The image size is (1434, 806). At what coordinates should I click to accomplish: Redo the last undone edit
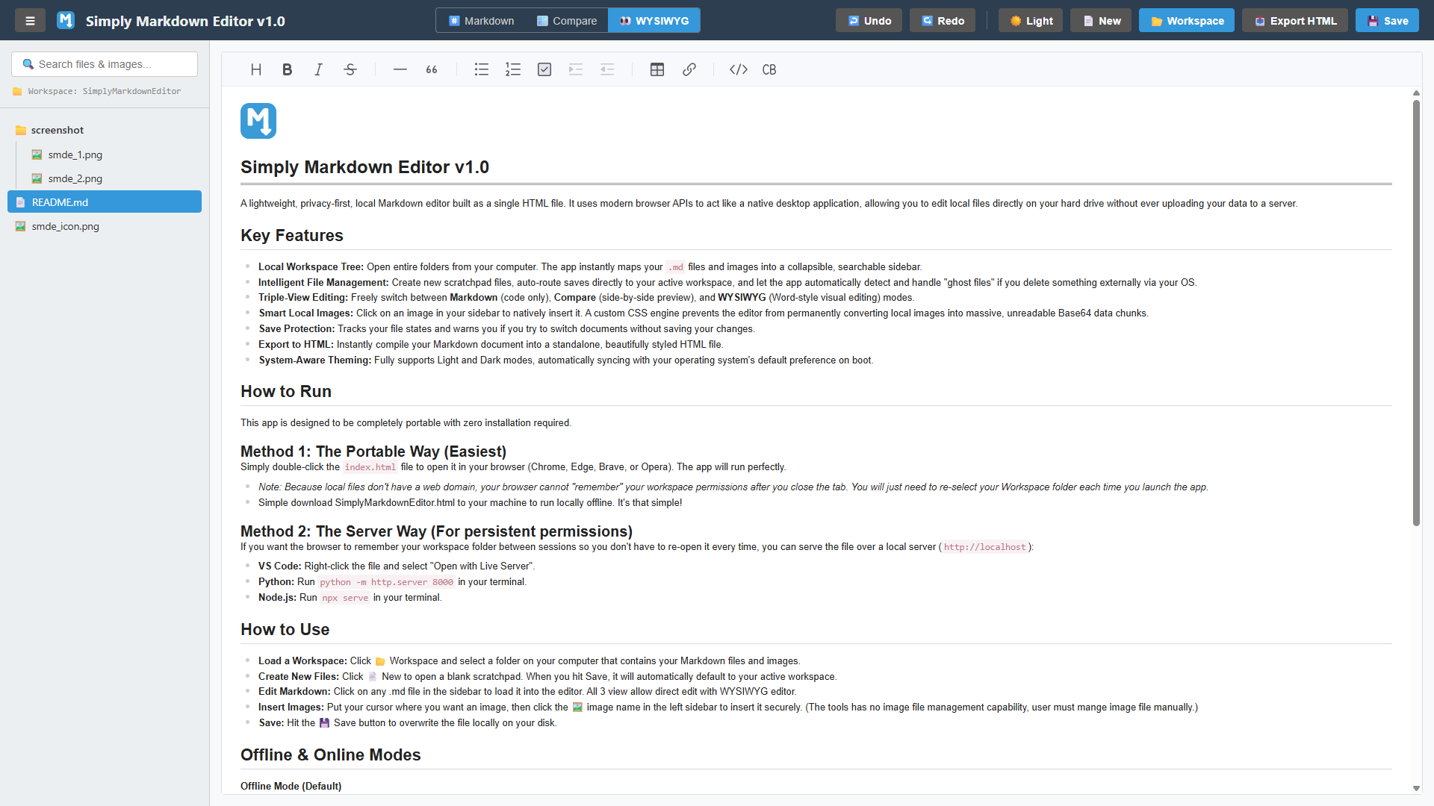coord(943,21)
